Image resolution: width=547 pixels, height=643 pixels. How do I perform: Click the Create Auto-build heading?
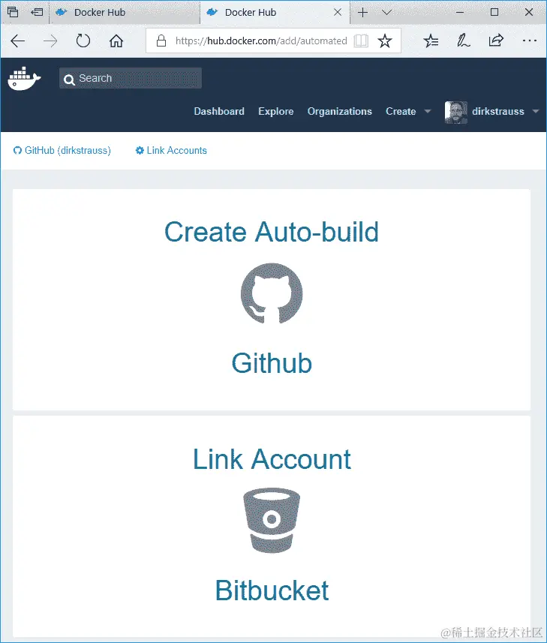[272, 232]
